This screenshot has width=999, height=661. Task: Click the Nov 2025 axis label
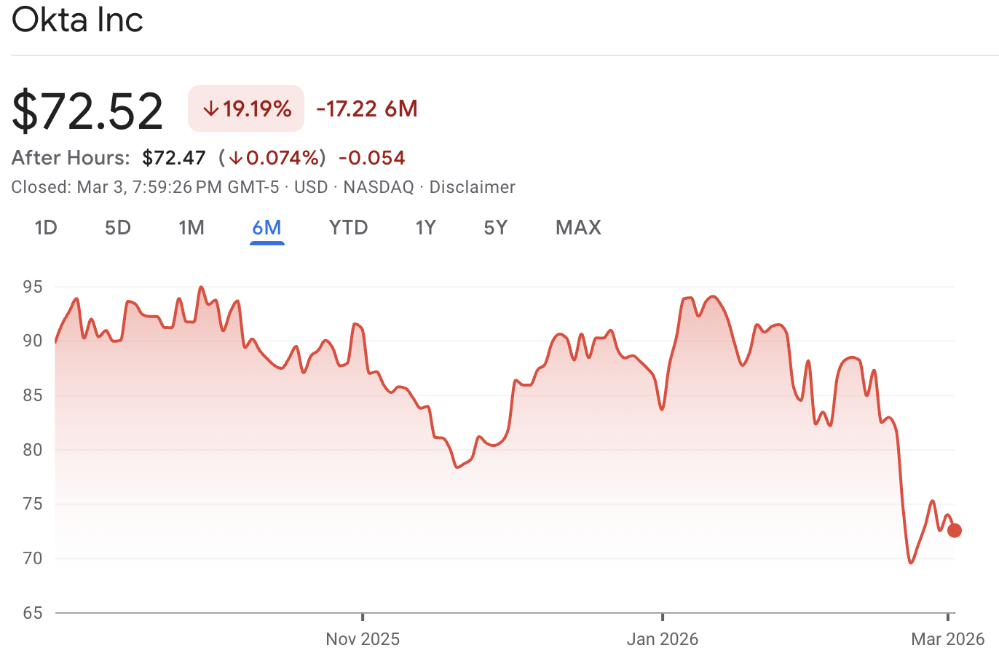362,638
